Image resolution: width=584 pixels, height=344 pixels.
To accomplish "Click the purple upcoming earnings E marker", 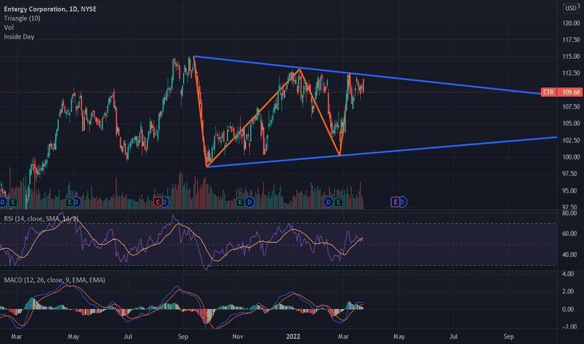I will [395, 202].
